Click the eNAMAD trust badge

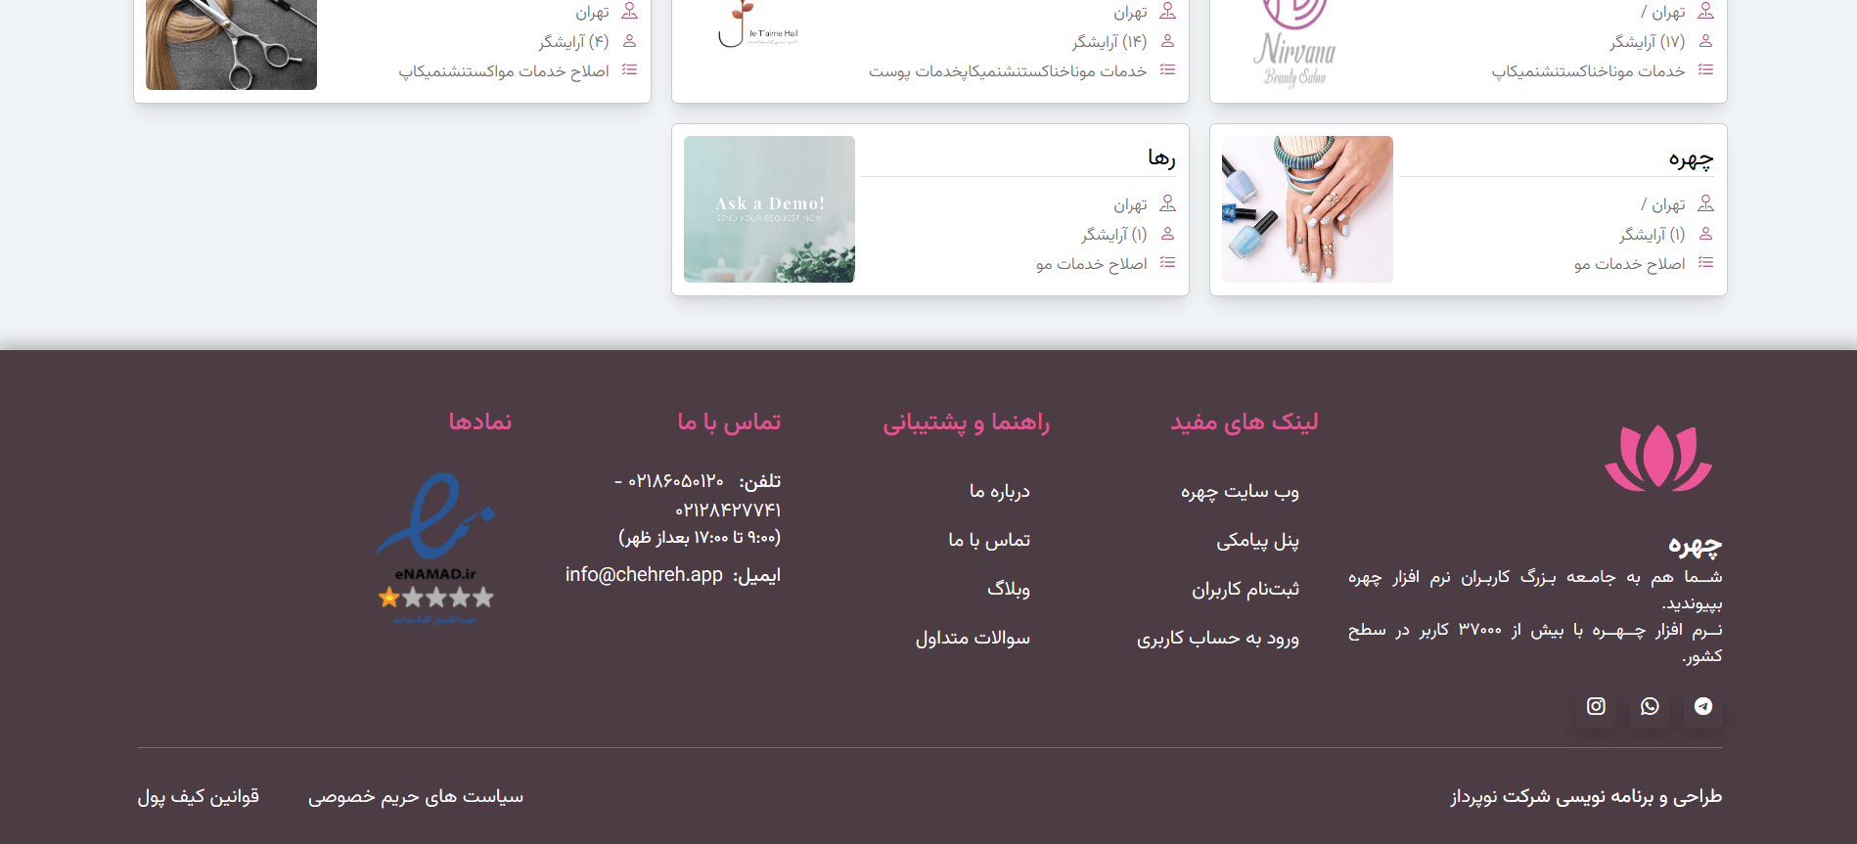tap(436, 548)
